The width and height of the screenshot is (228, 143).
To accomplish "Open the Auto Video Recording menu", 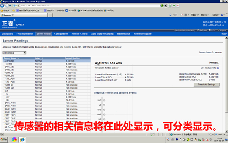I will 102,34.
